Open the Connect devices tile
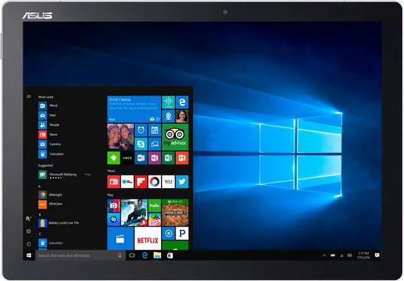Viewport: 404px width, 281px height. click(155, 144)
